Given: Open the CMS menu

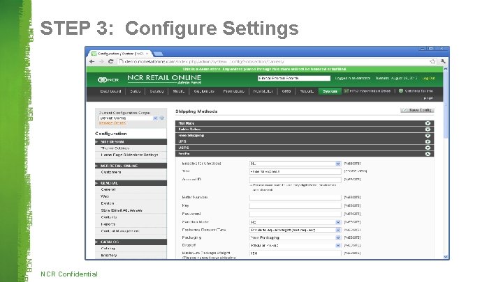Looking at the screenshot, I should click(x=286, y=91).
